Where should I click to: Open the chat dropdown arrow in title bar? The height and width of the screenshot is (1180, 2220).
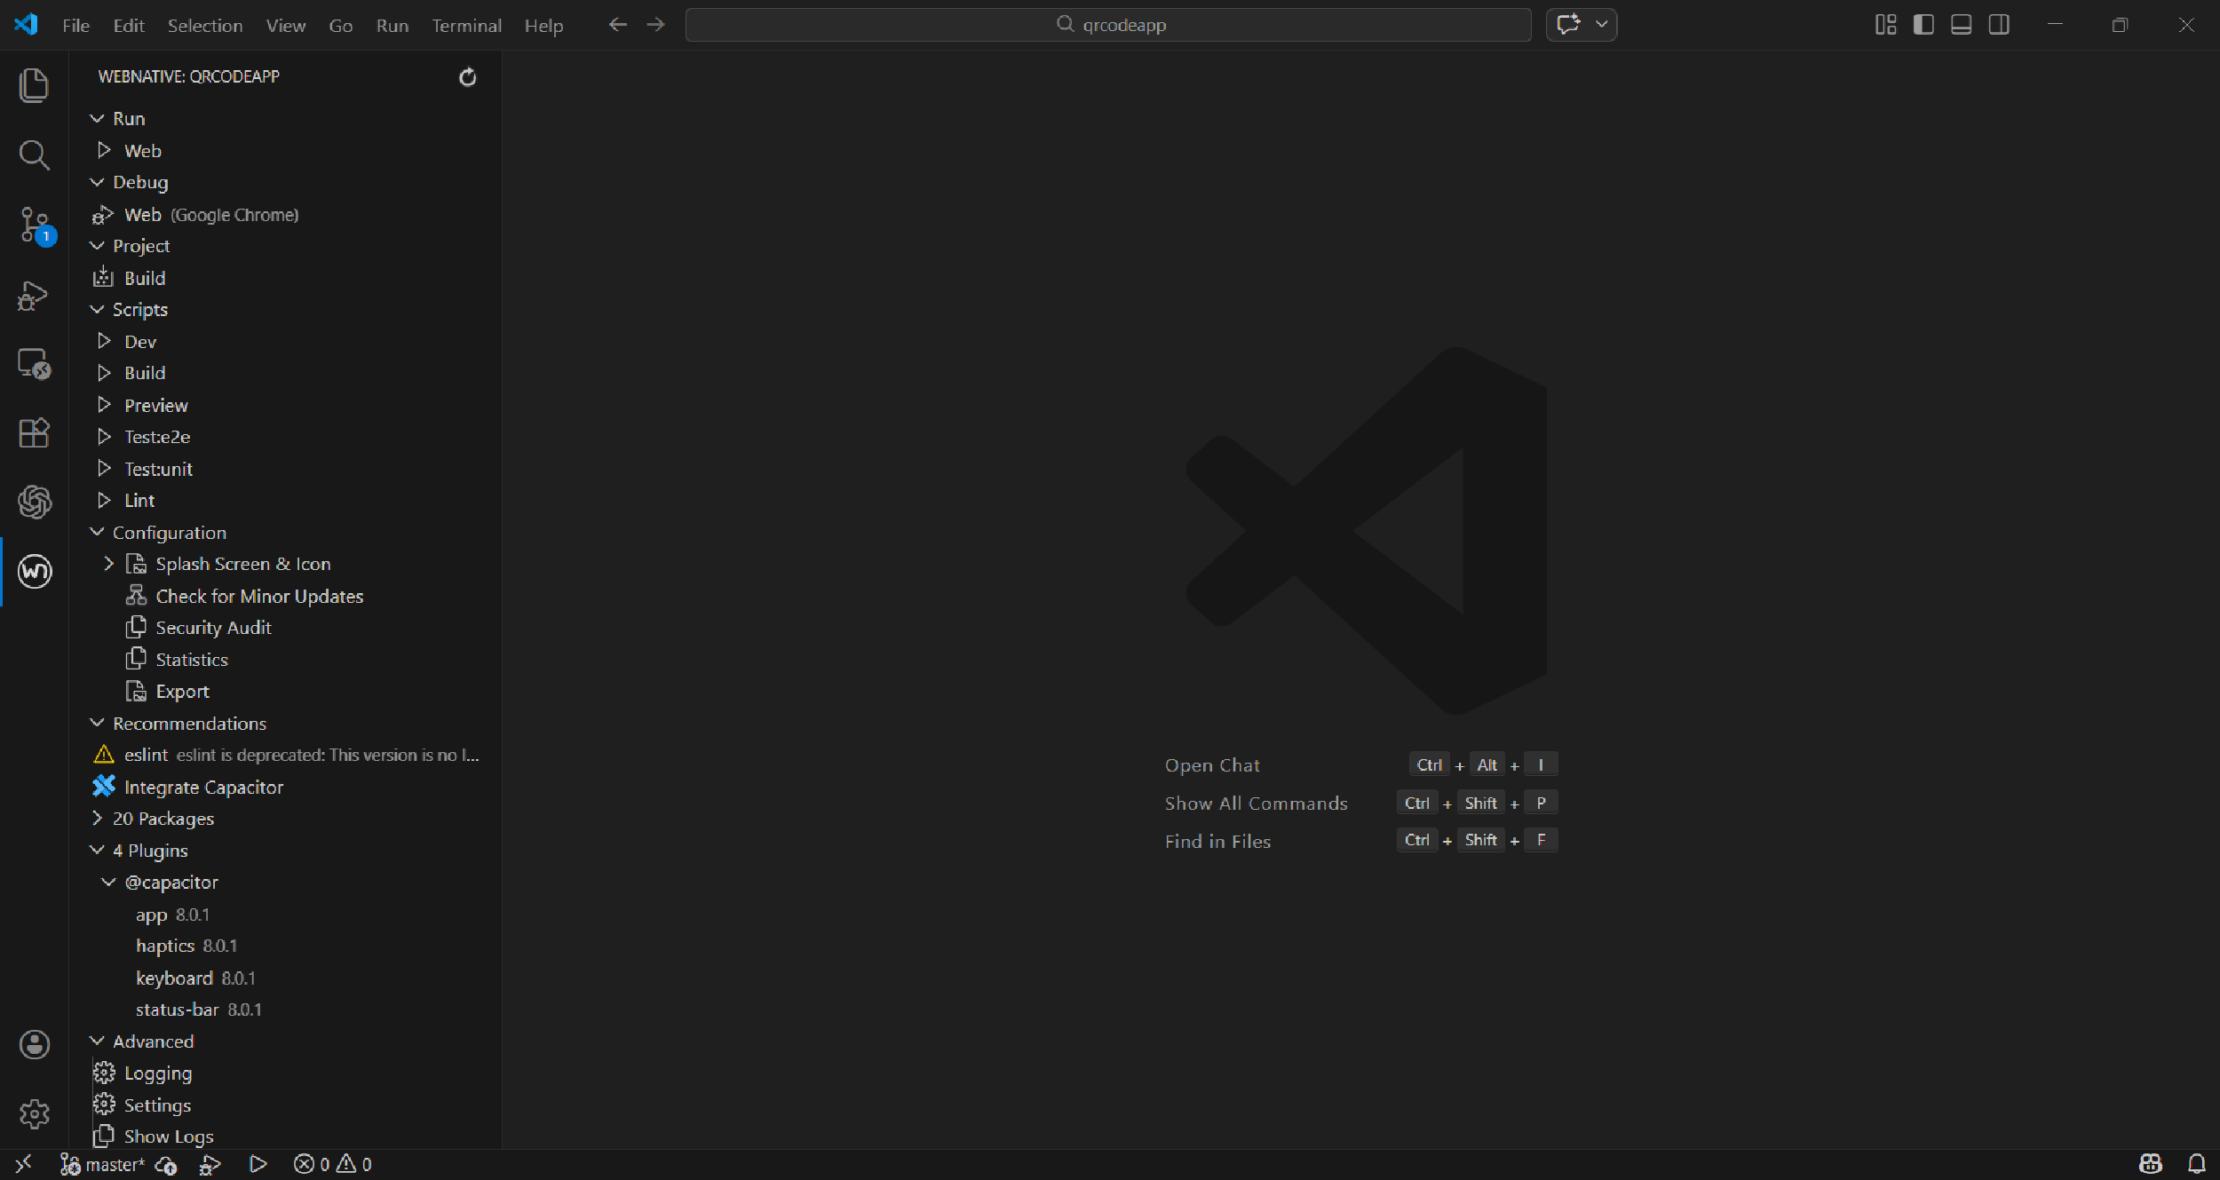[x=1602, y=24]
